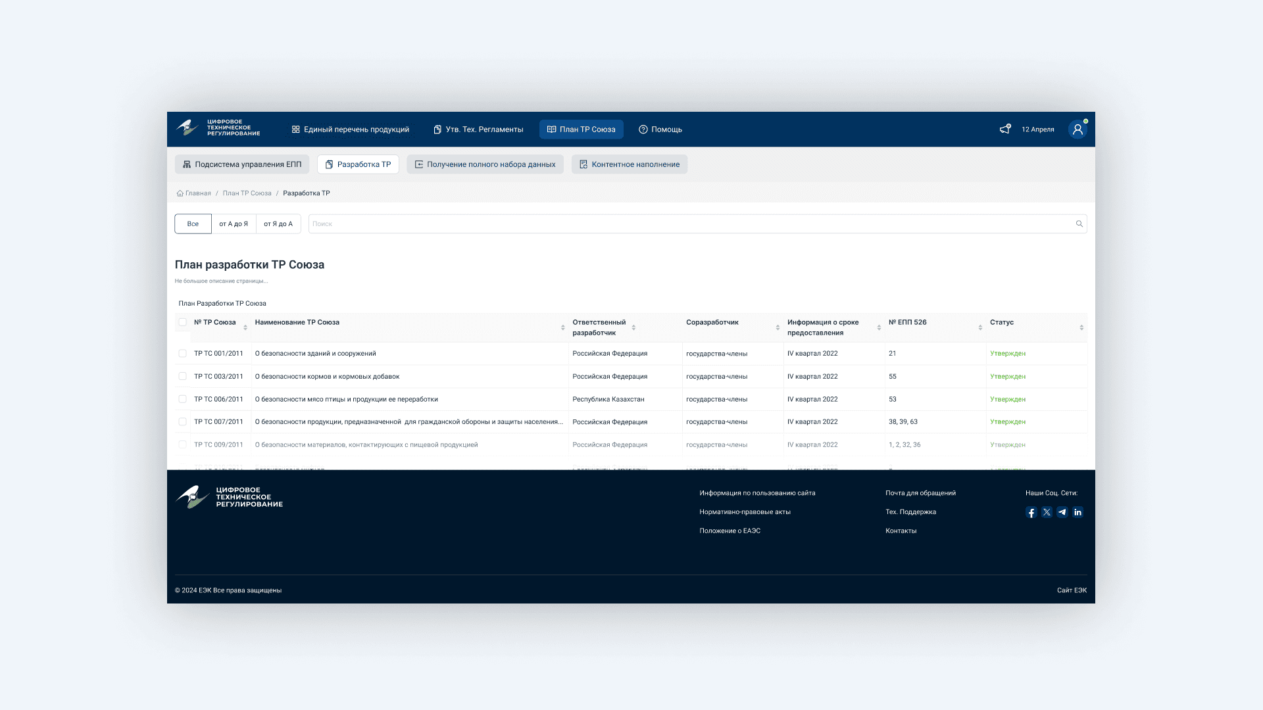Click the notification dot on profile avatar
Screen dimensions: 1263x710
pos(1085,122)
